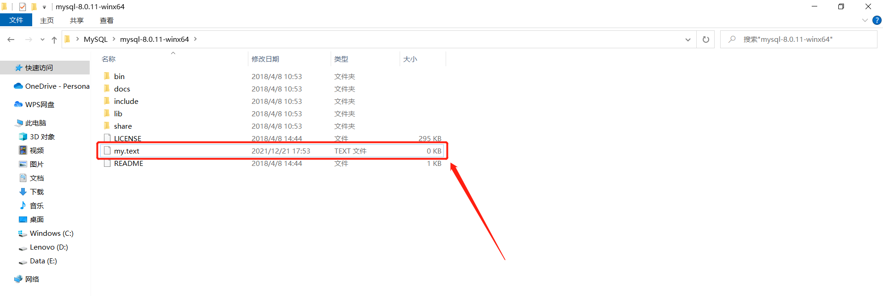
Task: Select the docs folder icon
Action: [x=107, y=88]
